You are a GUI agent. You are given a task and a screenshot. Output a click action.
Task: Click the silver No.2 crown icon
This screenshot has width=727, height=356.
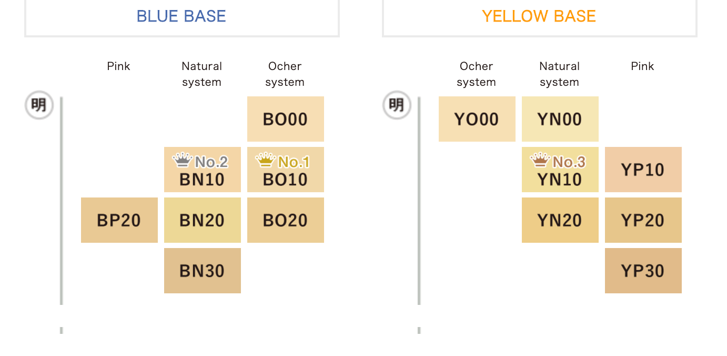coord(183,159)
